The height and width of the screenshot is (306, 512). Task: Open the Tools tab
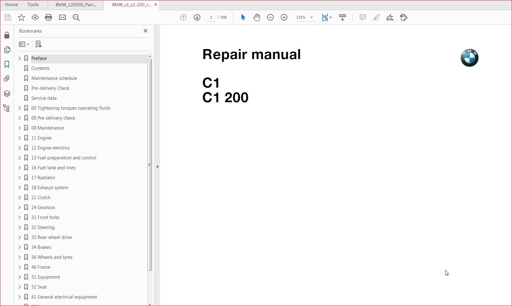pos(33,5)
